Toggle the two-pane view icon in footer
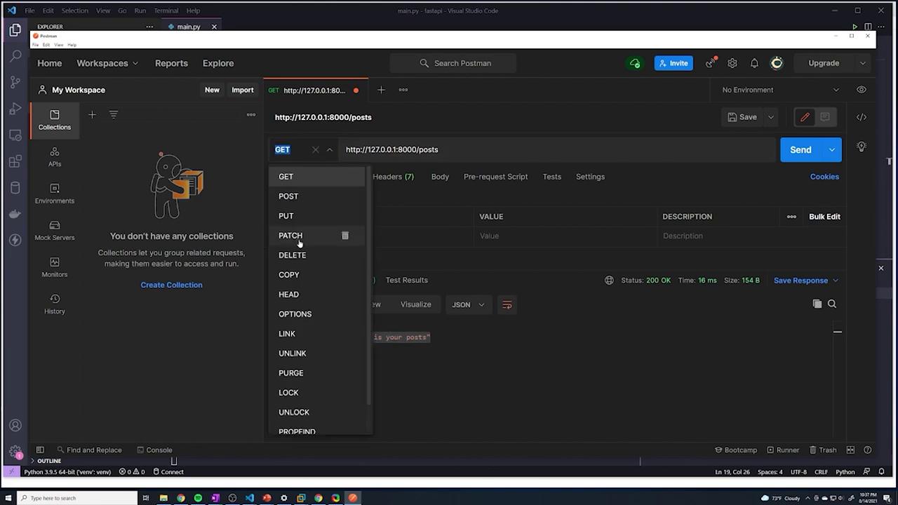 click(x=850, y=450)
